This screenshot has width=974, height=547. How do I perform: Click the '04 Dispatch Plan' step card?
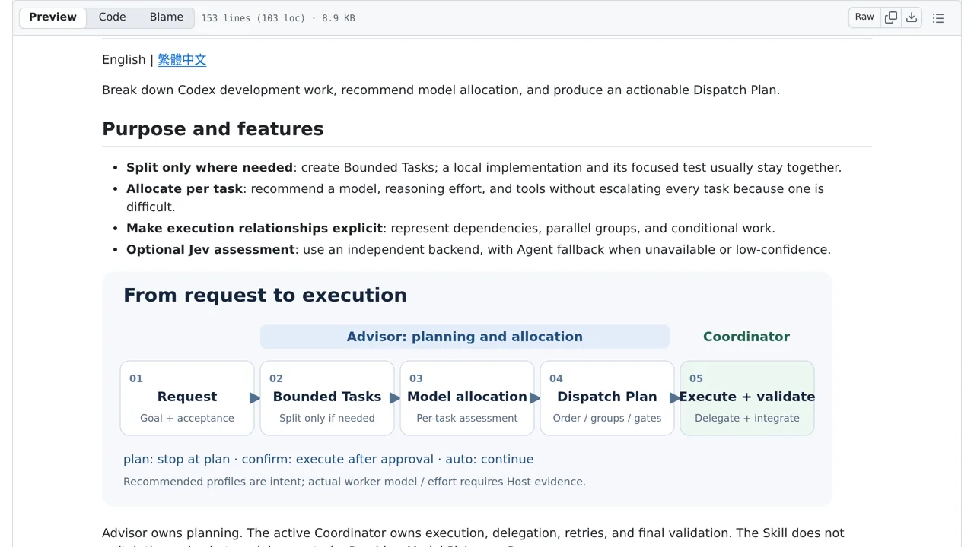click(607, 398)
